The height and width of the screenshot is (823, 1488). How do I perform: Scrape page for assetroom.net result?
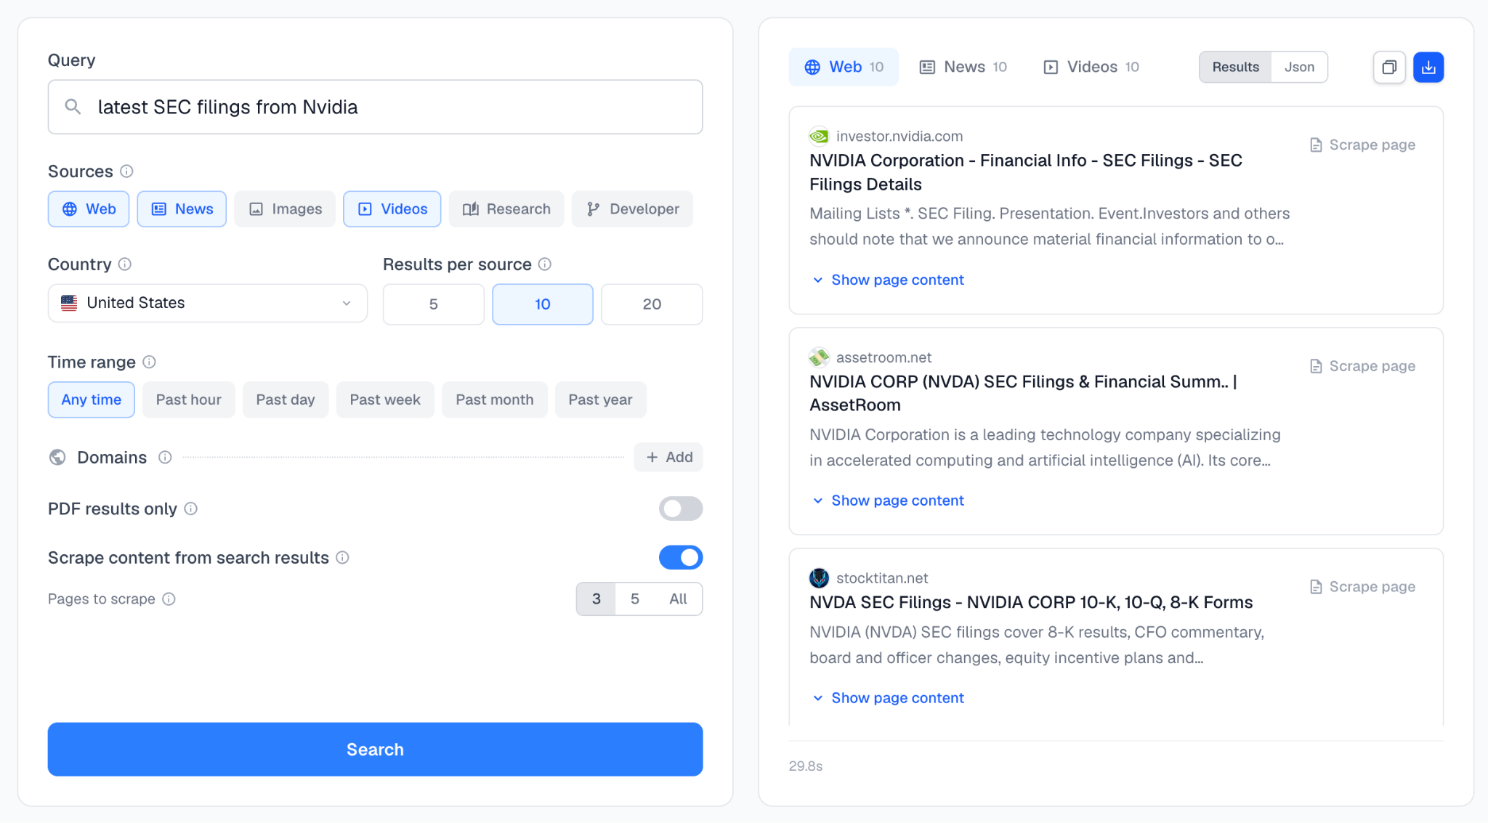(1362, 366)
